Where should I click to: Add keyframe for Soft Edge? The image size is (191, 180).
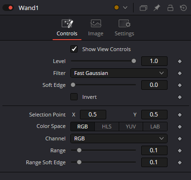(x=180, y=85)
